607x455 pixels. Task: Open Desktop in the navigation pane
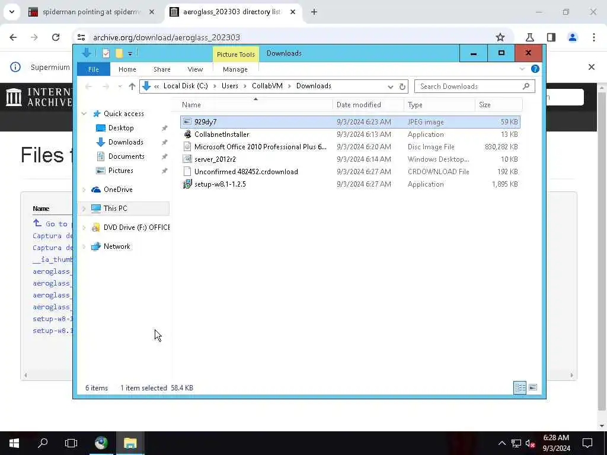[x=121, y=128]
